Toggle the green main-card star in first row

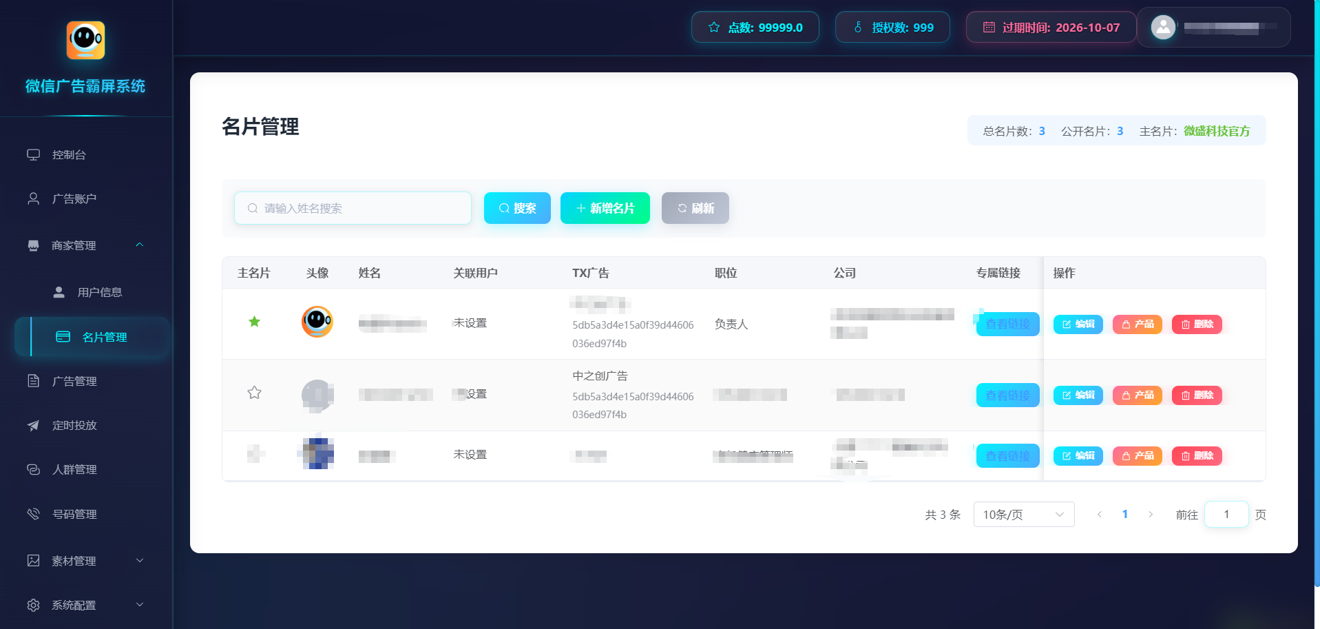click(254, 322)
